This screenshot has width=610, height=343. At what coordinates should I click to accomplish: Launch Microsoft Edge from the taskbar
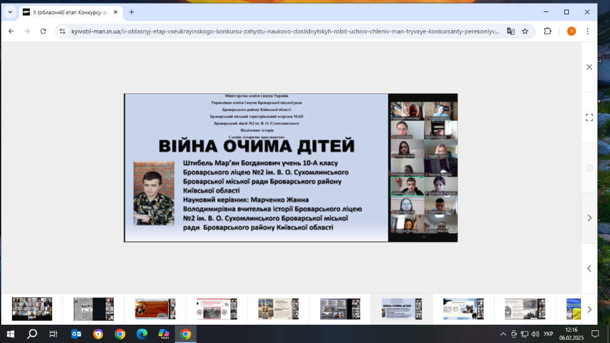point(142,334)
